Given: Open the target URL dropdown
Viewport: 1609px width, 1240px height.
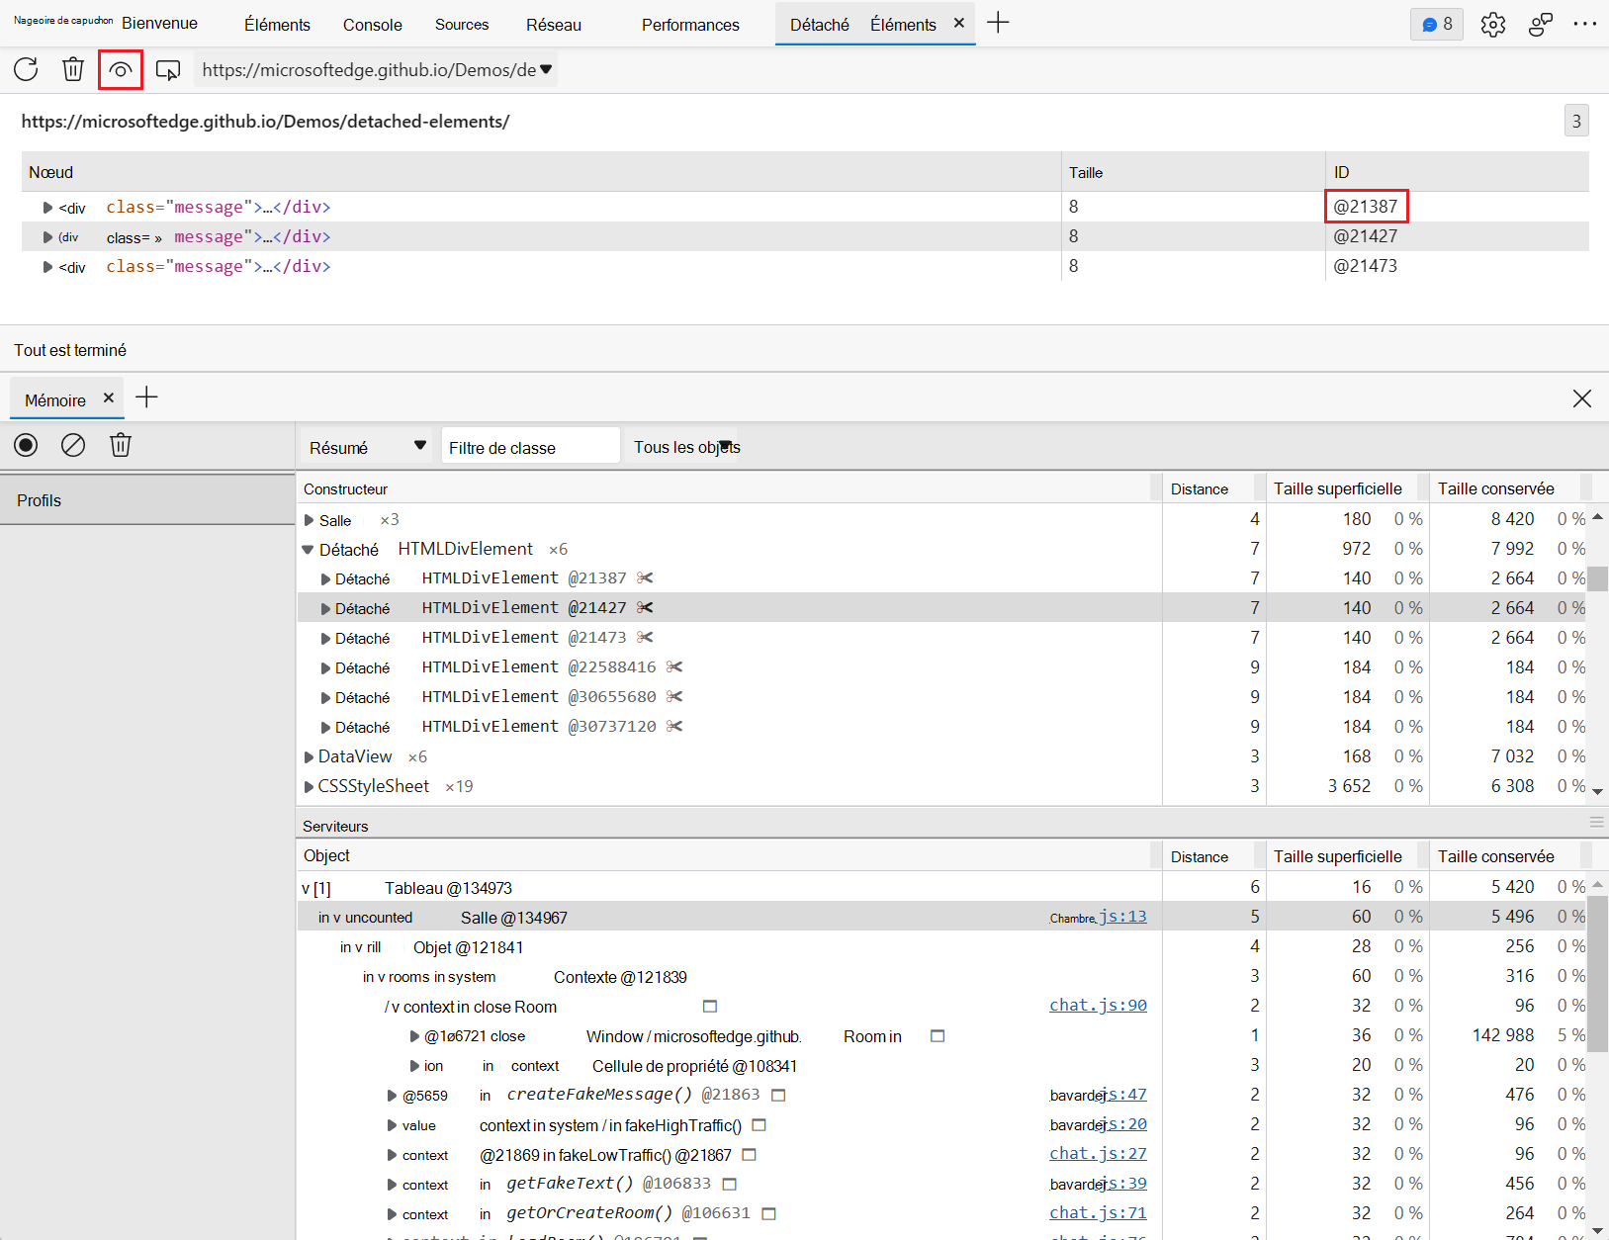Looking at the screenshot, I should point(376,70).
